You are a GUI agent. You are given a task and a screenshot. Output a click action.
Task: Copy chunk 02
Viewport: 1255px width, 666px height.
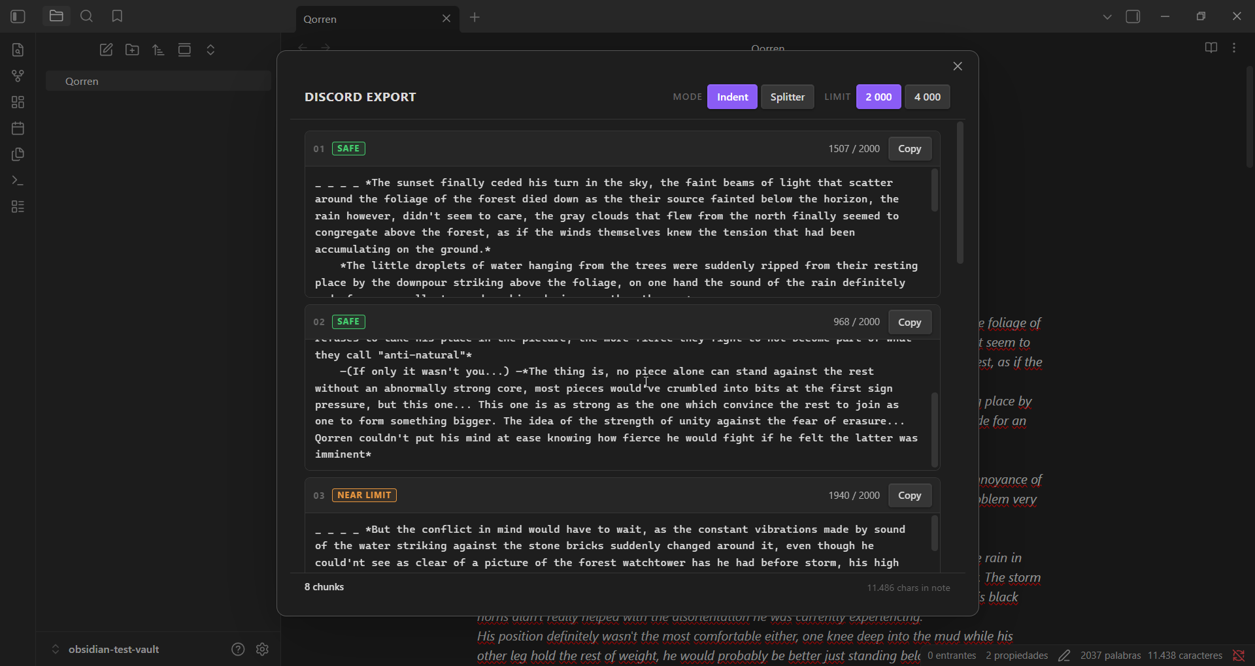tap(910, 322)
